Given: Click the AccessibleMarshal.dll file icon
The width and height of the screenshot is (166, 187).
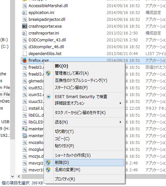Looking at the screenshot, I should pos(25,6).
